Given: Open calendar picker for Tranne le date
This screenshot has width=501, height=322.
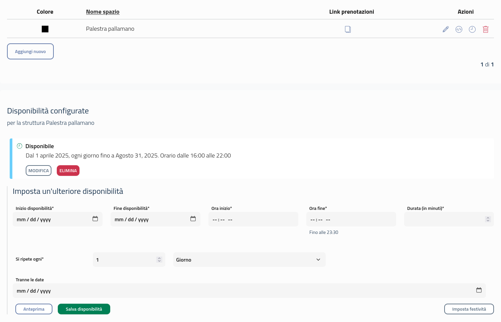Looking at the screenshot, I should tap(479, 290).
